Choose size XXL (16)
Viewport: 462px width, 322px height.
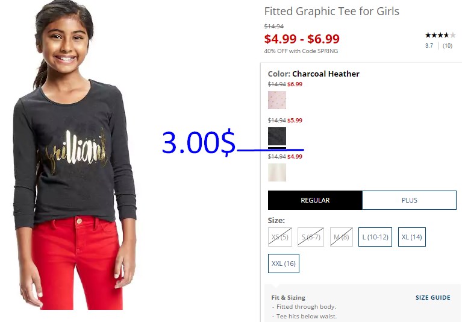click(284, 264)
